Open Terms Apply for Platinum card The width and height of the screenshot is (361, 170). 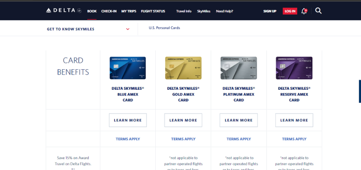coord(239,139)
